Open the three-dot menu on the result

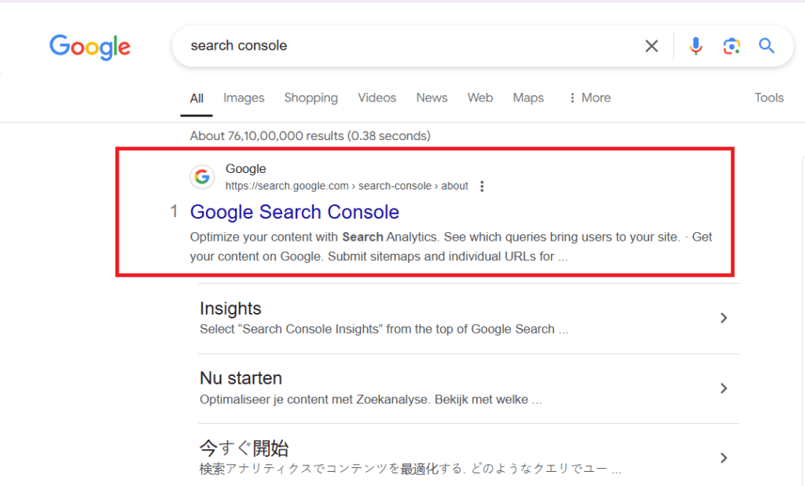click(482, 186)
